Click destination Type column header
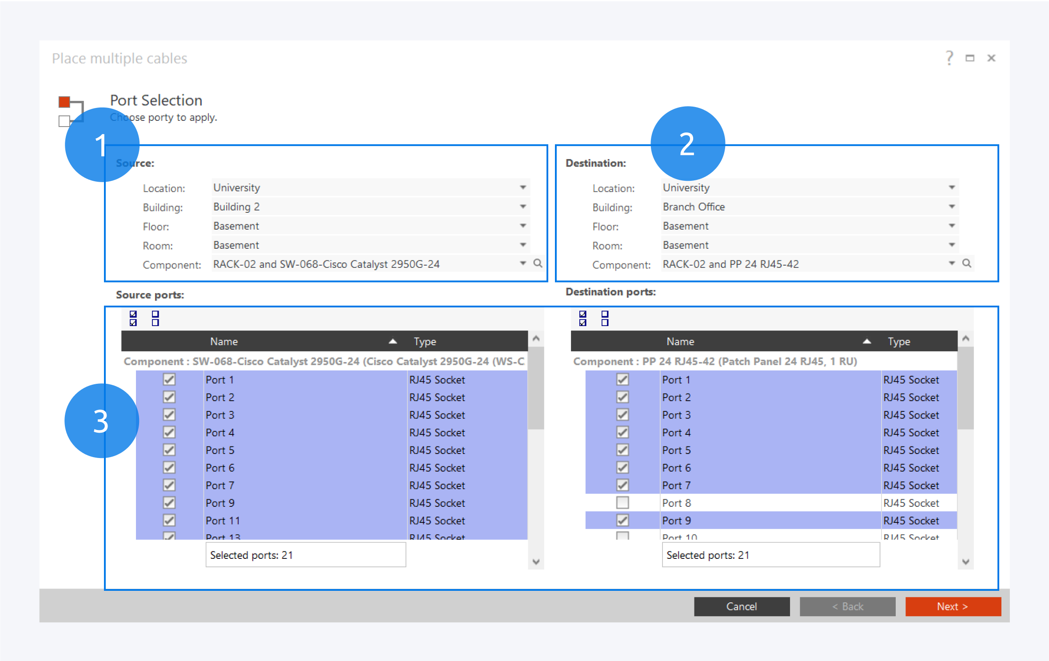The height and width of the screenshot is (661, 1049). pyautogui.click(x=898, y=342)
